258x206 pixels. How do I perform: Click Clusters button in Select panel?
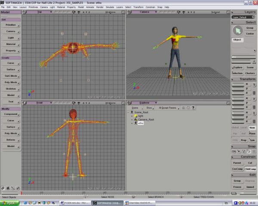pyautogui.click(x=250, y=73)
